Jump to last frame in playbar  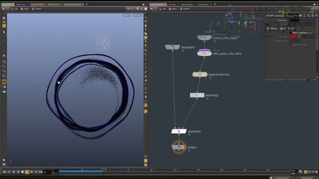(x=40, y=172)
